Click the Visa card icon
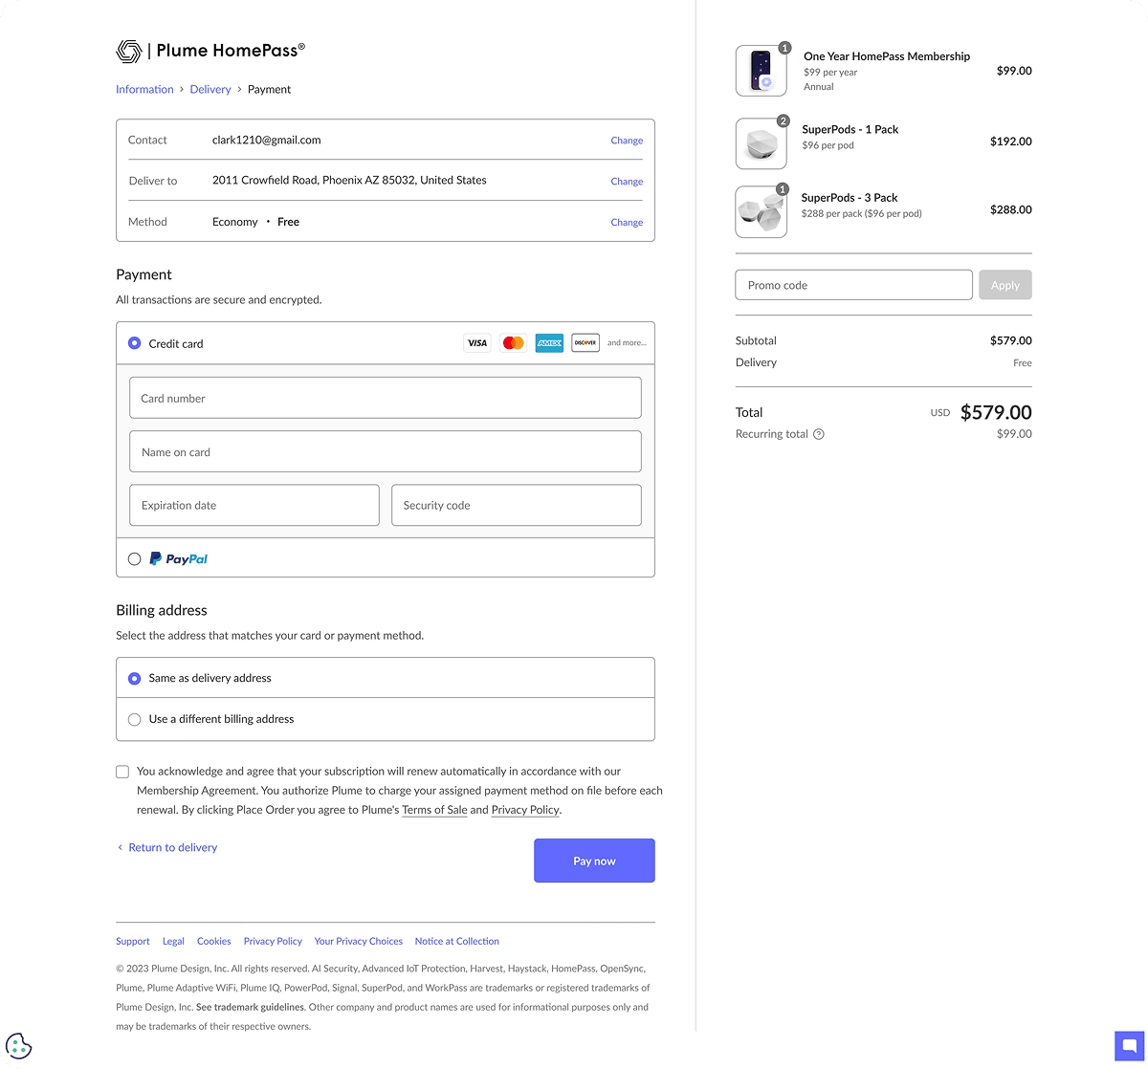Screen dimensions: 1148x1069 point(476,343)
